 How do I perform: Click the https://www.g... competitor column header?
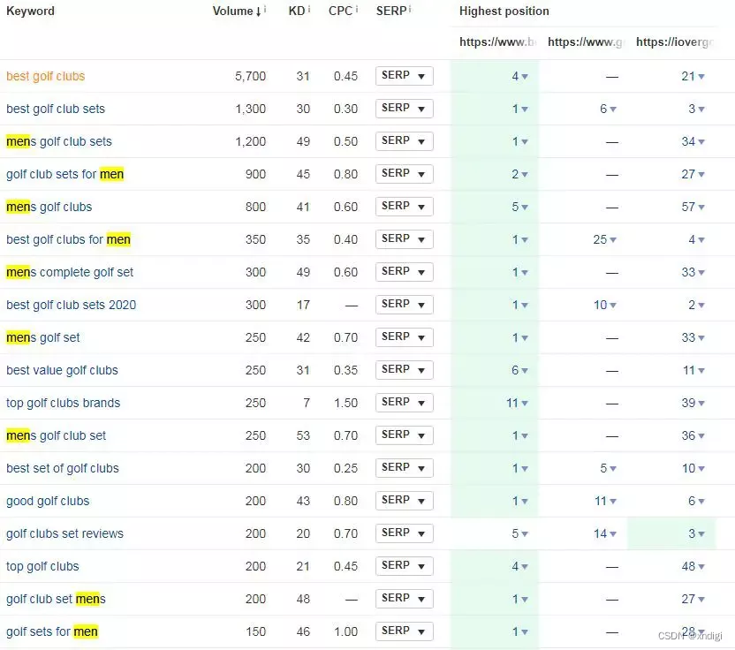click(584, 42)
